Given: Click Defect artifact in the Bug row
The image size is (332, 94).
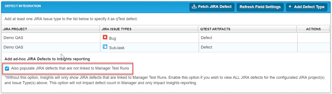Looking at the screenshot, I should (206, 38).
